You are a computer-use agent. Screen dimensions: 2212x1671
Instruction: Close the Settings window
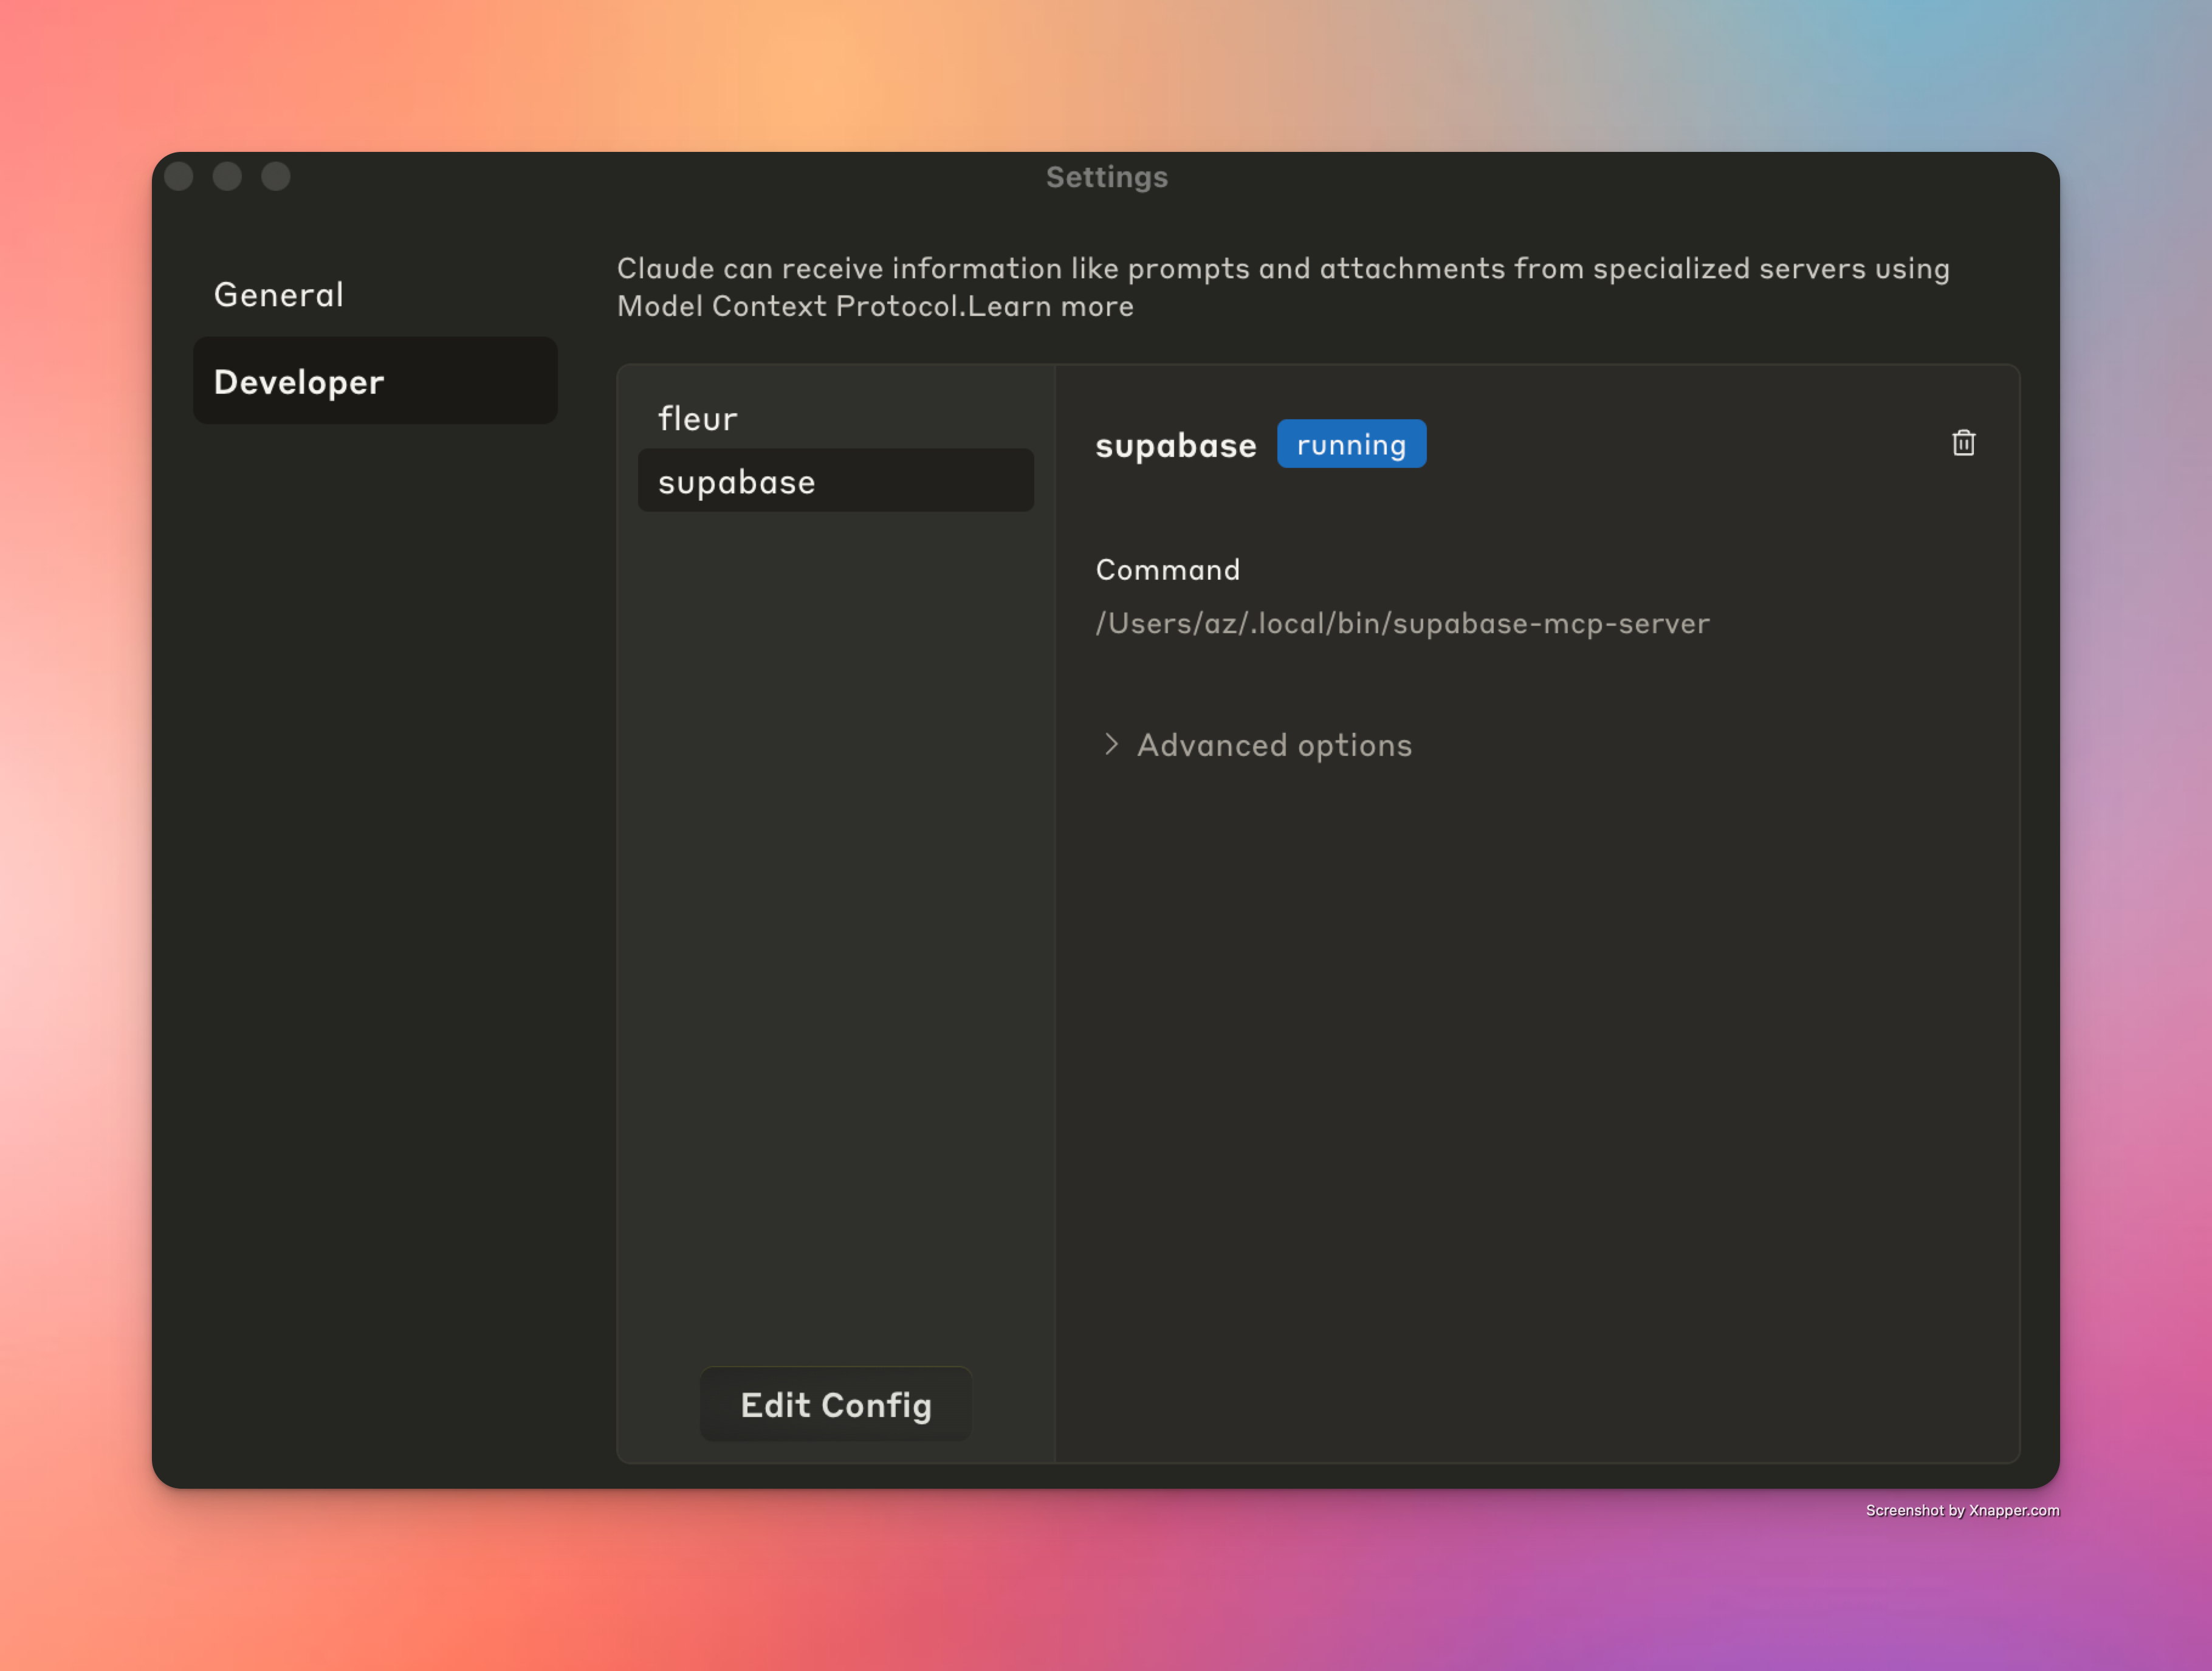click(x=179, y=176)
